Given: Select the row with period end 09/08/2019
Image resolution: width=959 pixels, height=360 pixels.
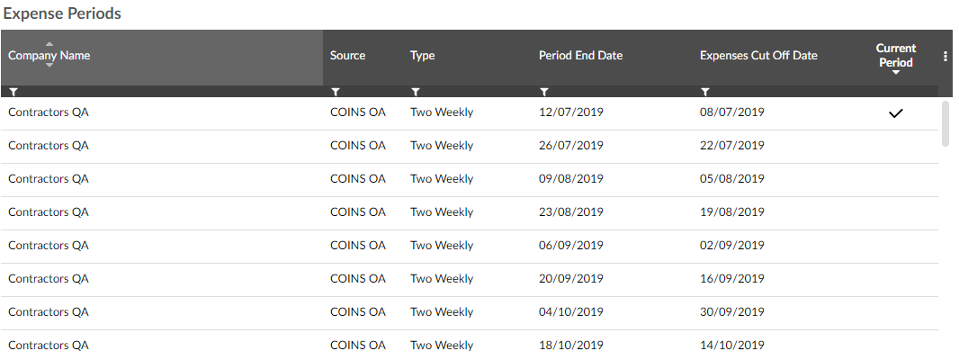Looking at the screenshot, I should point(469,180).
